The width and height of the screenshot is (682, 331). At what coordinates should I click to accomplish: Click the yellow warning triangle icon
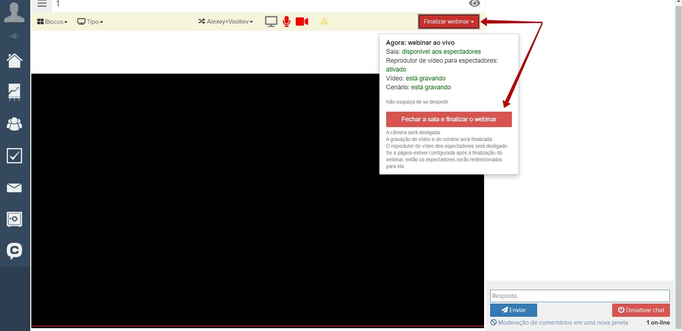click(x=324, y=22)
